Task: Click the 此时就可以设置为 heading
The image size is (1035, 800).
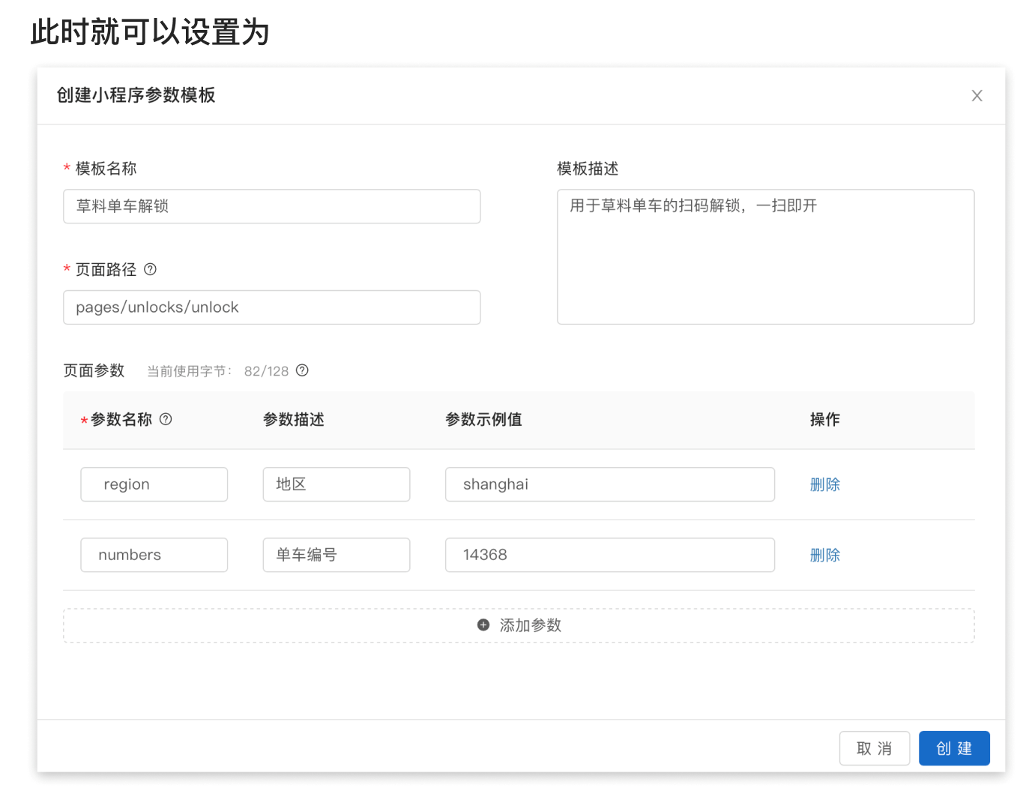Action: tap(150, 32)
